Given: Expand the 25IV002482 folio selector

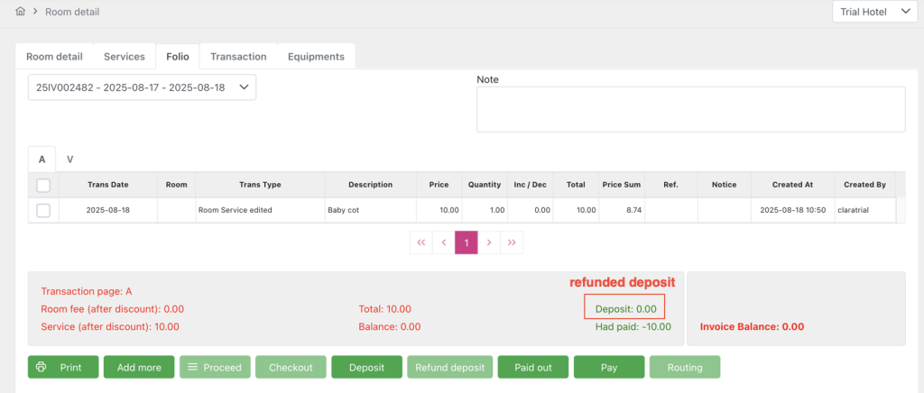Looking at the screenshot, I should (x=142, y=87).
